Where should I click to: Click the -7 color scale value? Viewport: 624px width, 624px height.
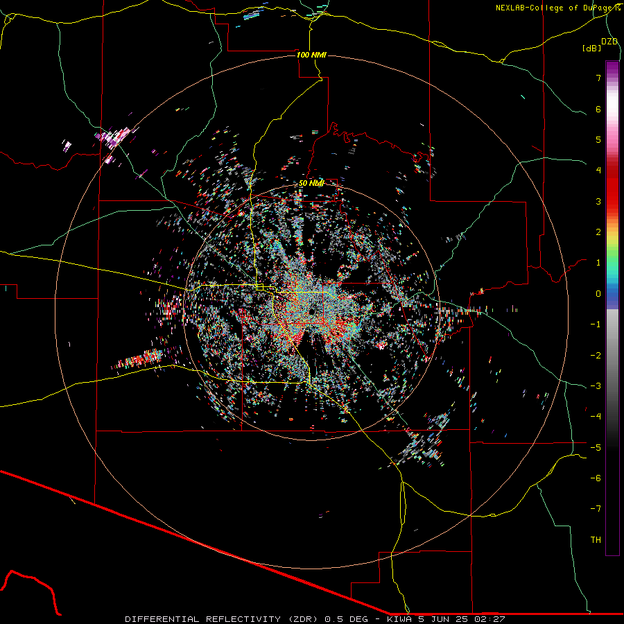tap(596, 509)
